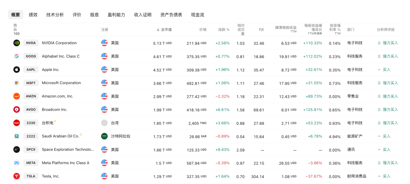Click the TSMC 2330 logo icon

point(17,123)
